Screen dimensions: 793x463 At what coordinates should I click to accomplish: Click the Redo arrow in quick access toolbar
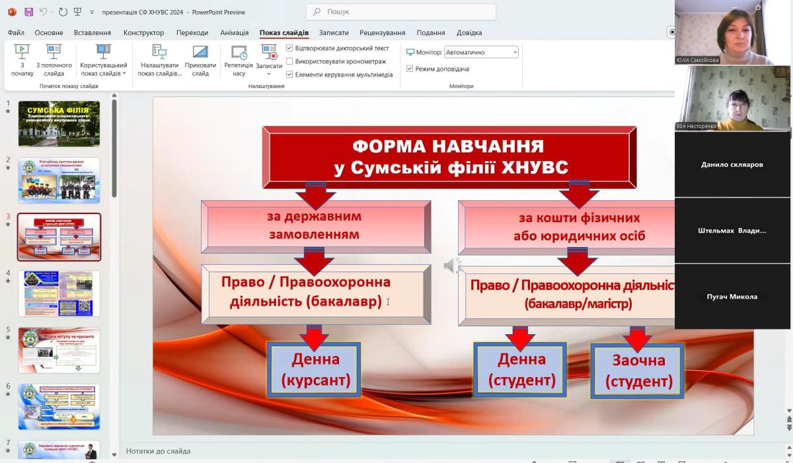tap(63, 12)
